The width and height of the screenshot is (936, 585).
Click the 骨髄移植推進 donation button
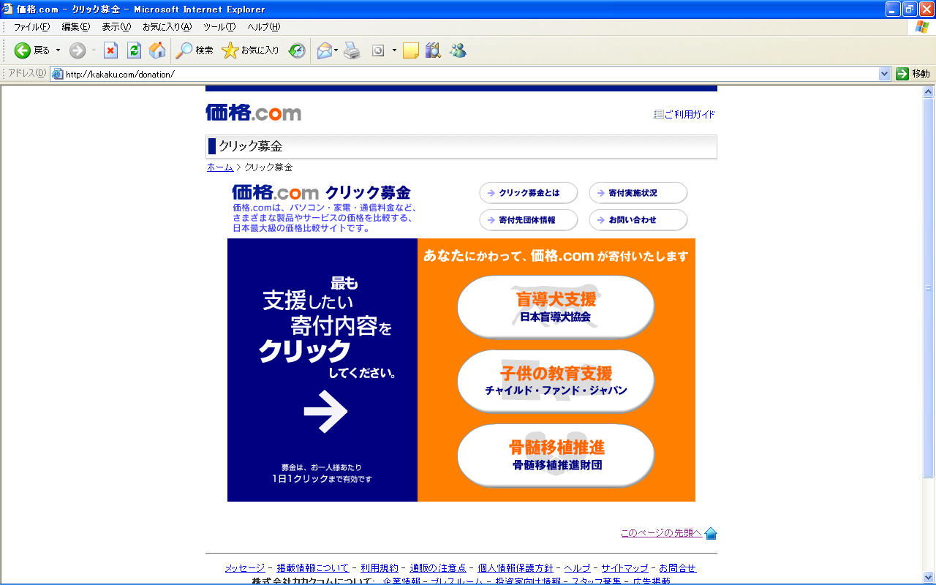[556, 455]
